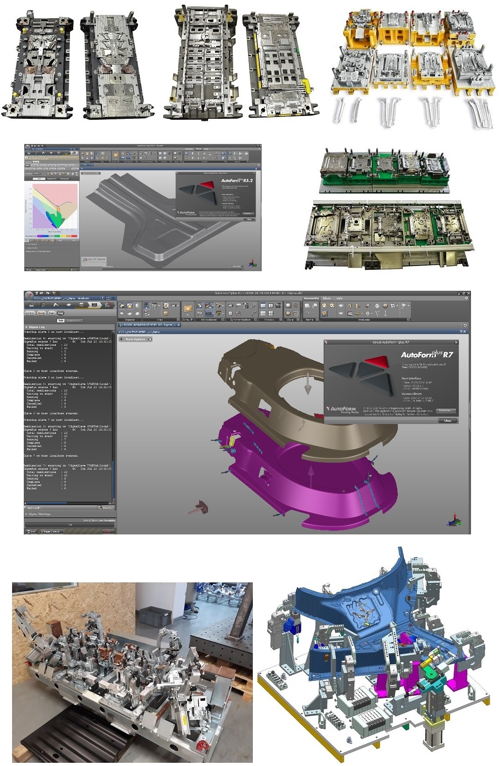499x766 pixels.
Task: Click the pin icon beside View Options
Action: point(150,339)
